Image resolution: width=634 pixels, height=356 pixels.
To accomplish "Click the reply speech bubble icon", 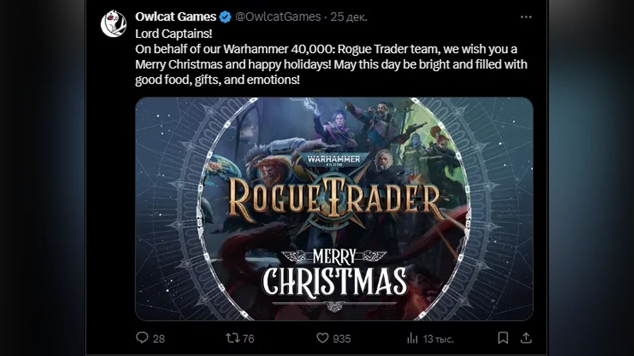I will tap(142, 338).
